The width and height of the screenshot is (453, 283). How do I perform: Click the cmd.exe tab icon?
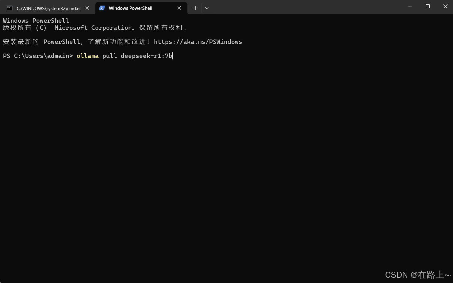click(10, 8)
